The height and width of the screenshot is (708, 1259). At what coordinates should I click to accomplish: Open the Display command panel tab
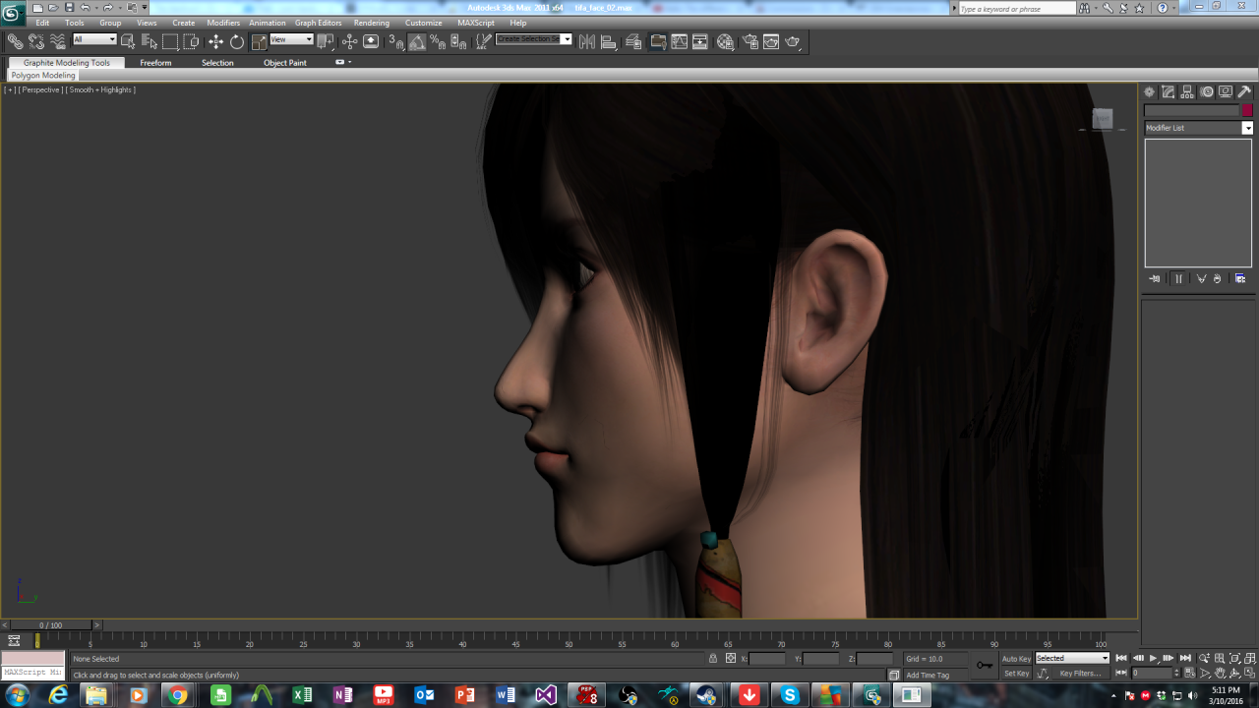pos(1226,91)
